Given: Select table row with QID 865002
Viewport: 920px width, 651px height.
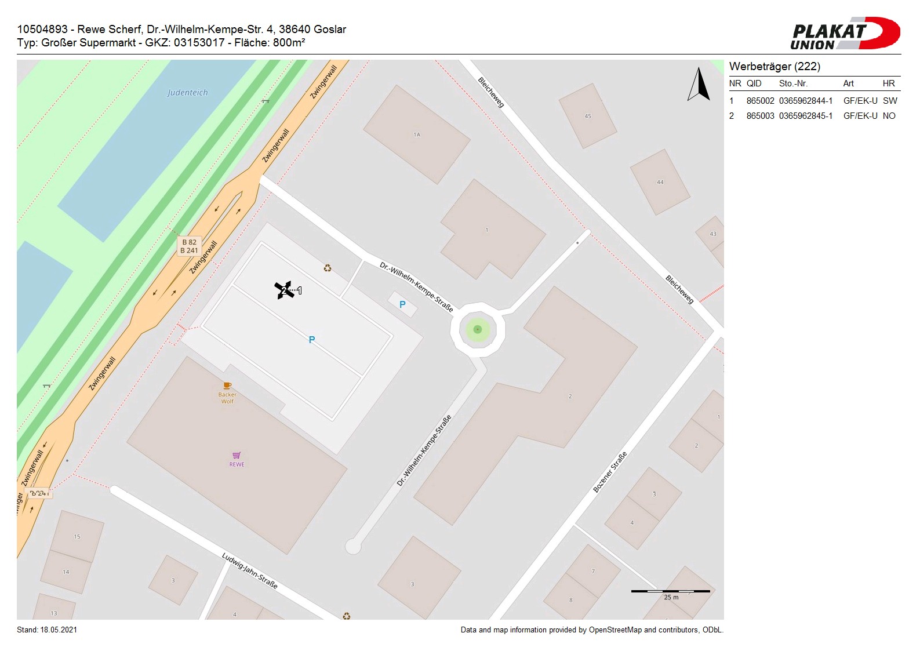Looking at the screenshot, I should 814,101.
